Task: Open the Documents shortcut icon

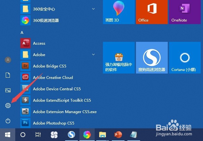Action: coord(8,75)
